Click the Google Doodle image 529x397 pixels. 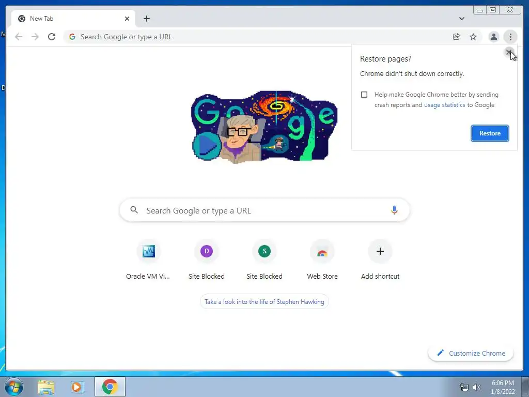(264, 127)
